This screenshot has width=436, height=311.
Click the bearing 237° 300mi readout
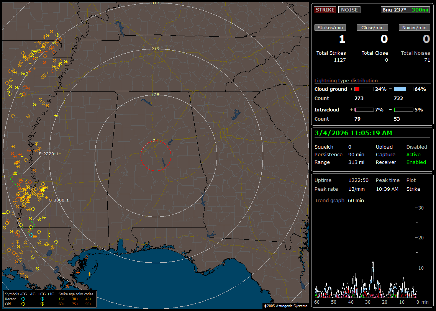coord(405,10)
